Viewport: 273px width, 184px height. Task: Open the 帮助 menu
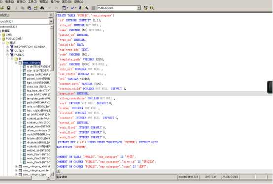click(x=79, y=1)
